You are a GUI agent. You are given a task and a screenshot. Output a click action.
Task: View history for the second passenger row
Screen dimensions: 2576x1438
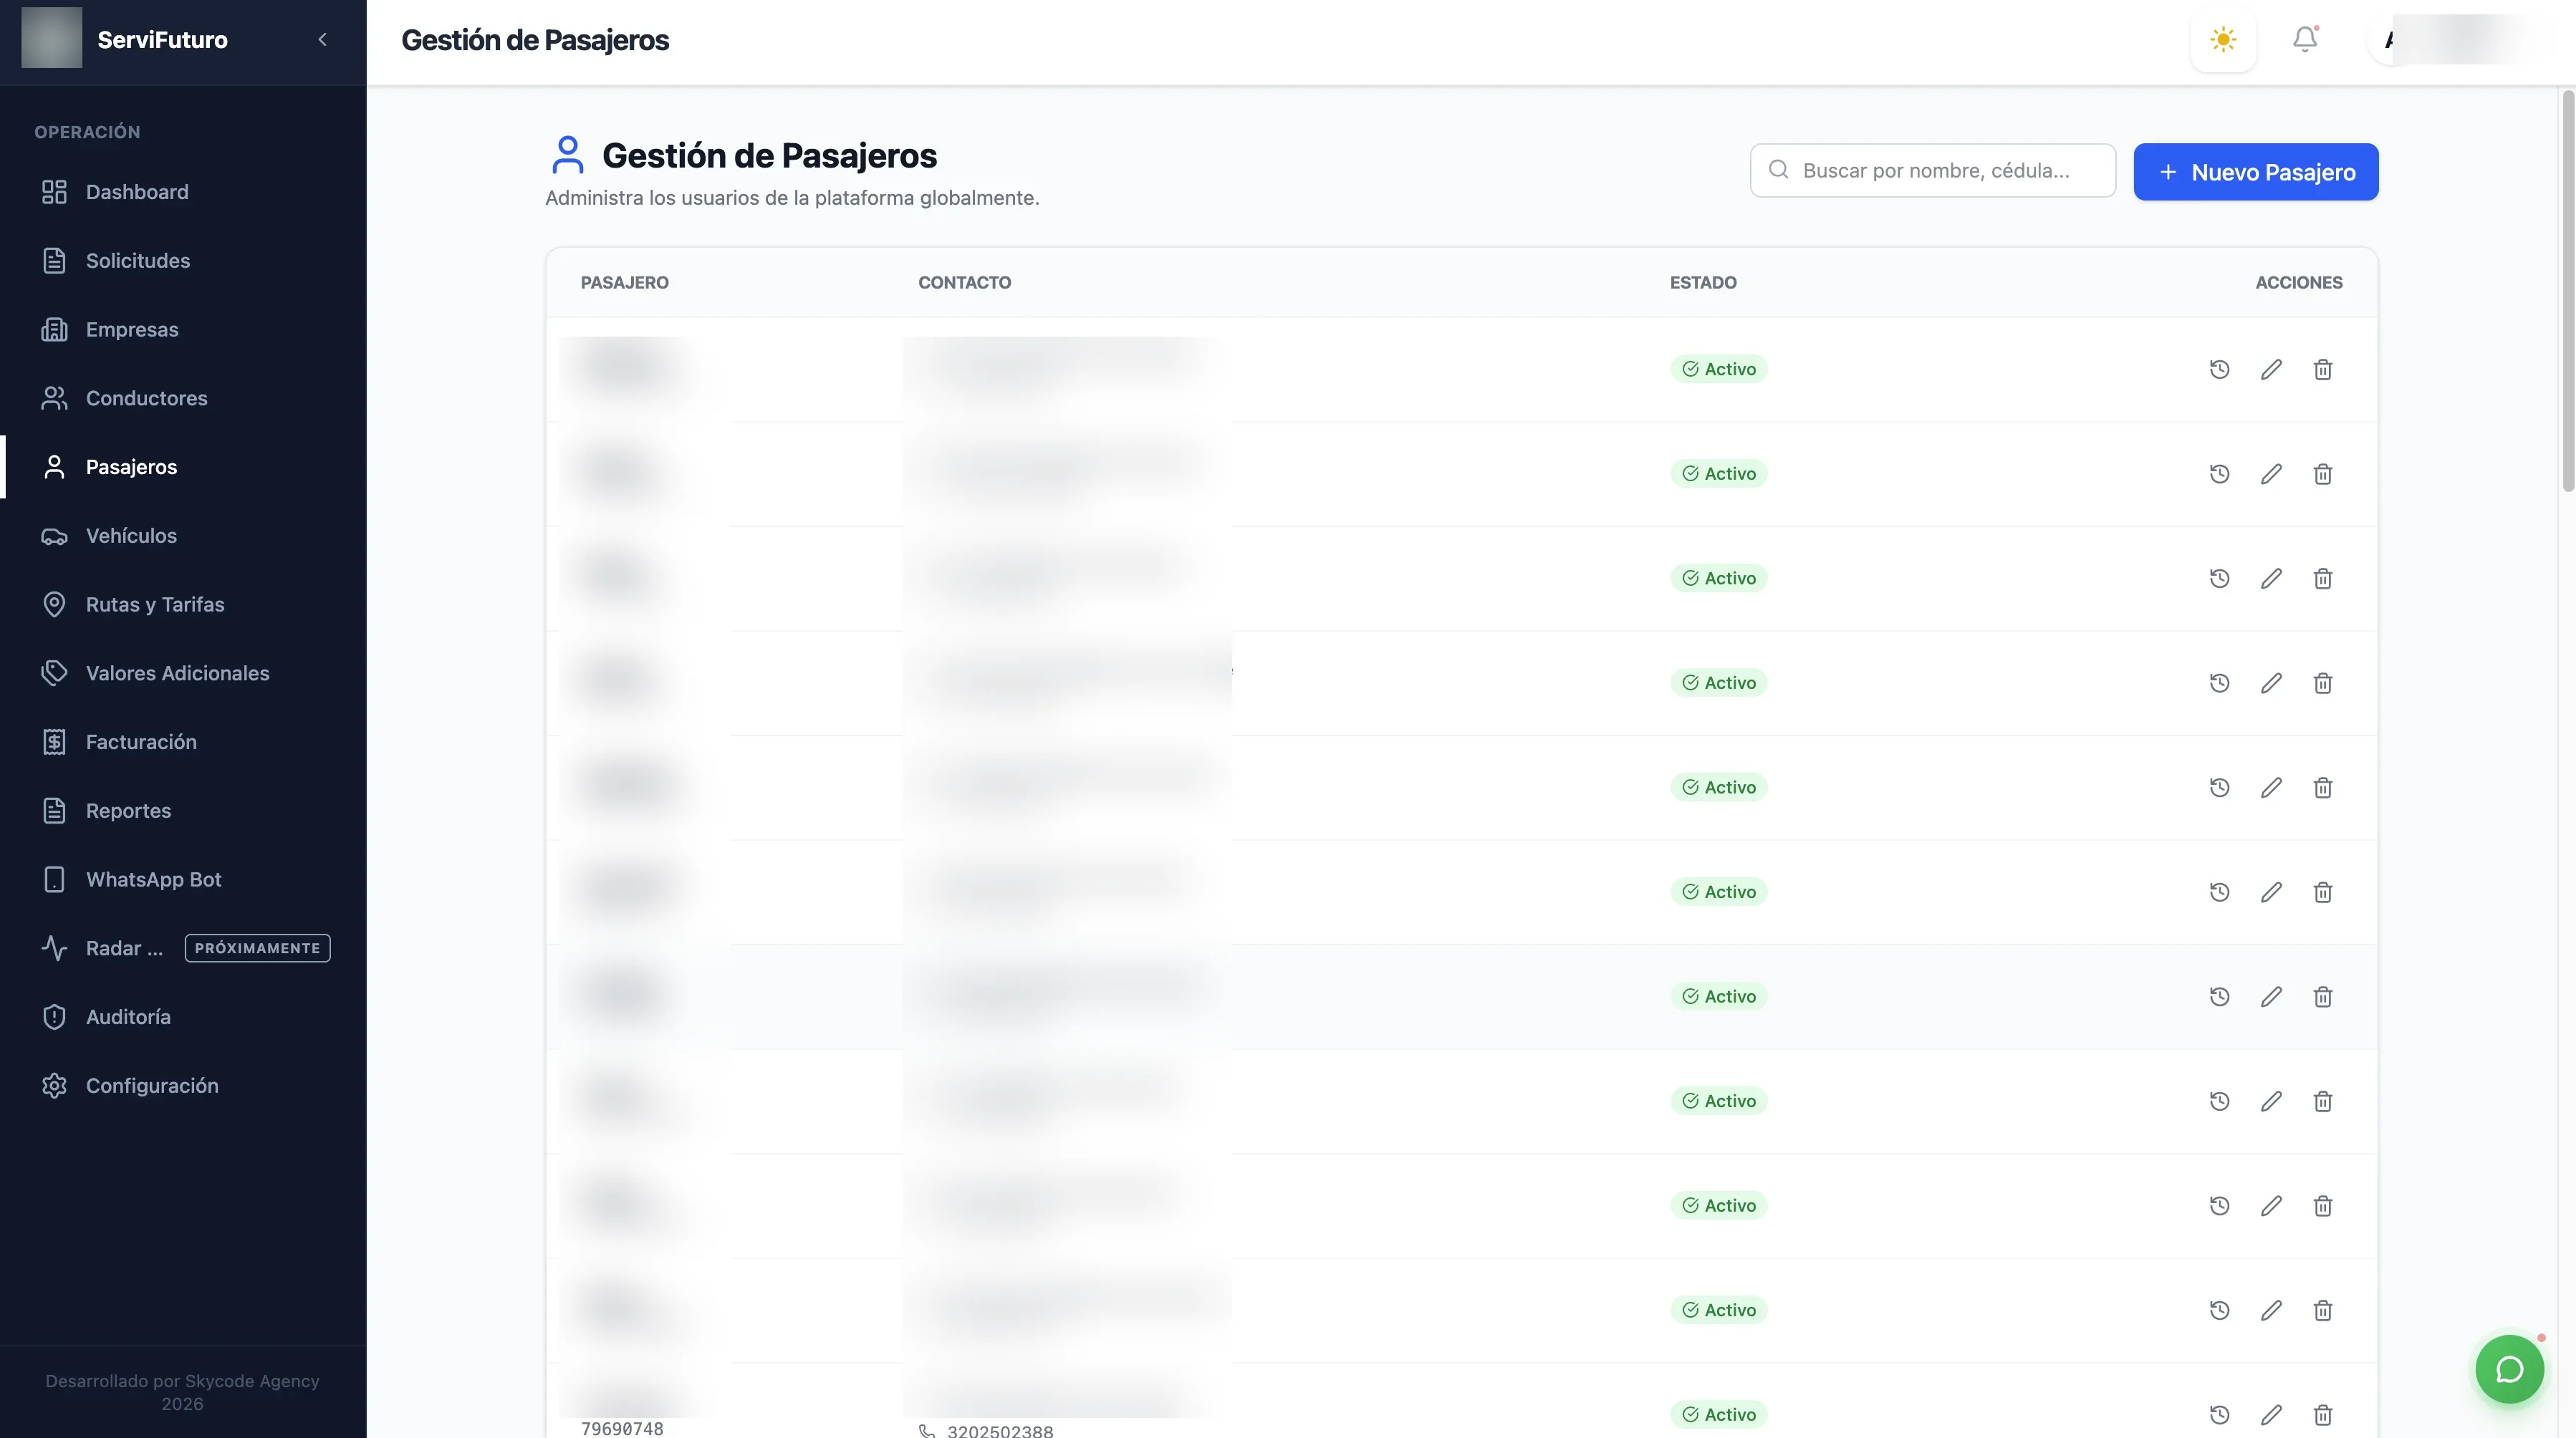tap(2219, 474)
